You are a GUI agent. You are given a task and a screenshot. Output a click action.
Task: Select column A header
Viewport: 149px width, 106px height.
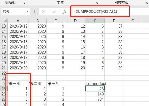(x=18, y=21)
